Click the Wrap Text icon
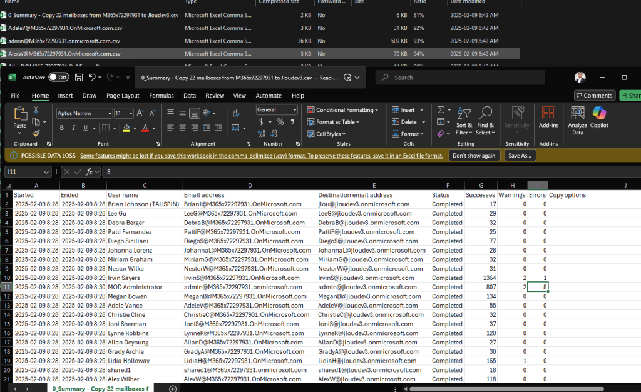This screenshot has height=392, width=641. 236,113
